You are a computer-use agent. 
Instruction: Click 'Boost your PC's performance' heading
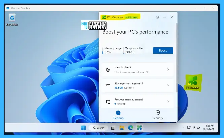[x=136, y=32]
